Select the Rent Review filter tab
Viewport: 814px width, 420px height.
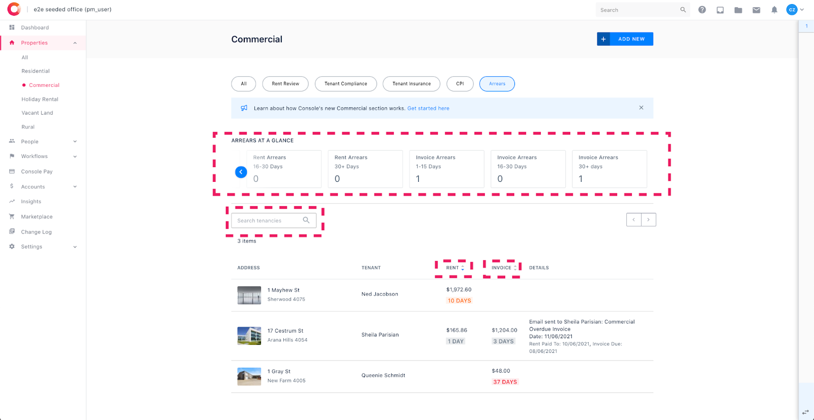[285, 84]
